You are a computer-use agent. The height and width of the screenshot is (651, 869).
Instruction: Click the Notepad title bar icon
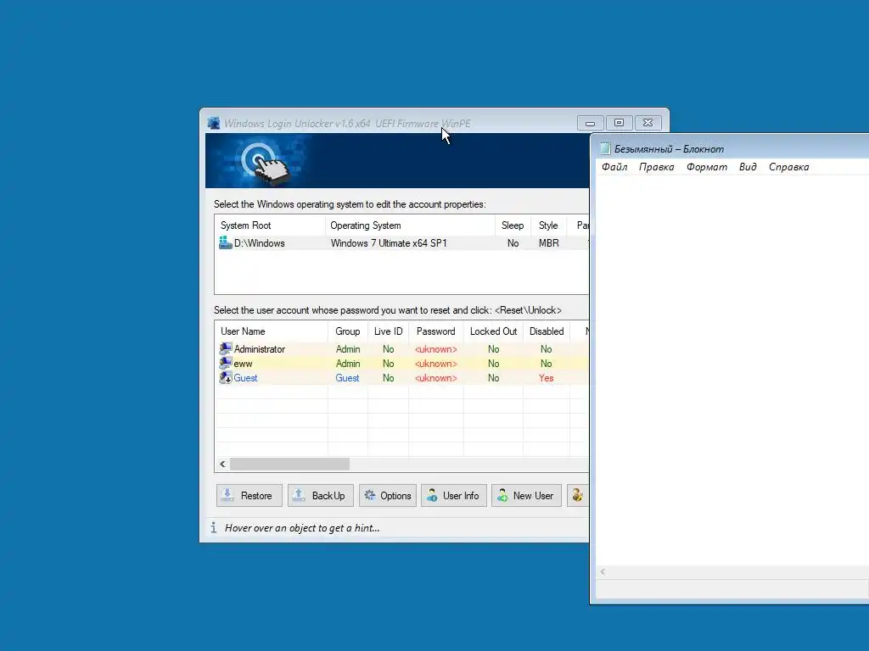click(x=605, y=148)
